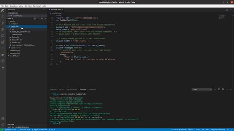Open editor more actions ellipsis
The width and height of the screenshot is (234, 131).
click(x=231, y=10)
